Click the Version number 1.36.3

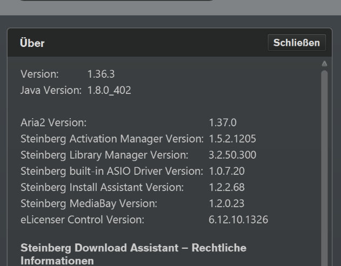click(101, 74)
